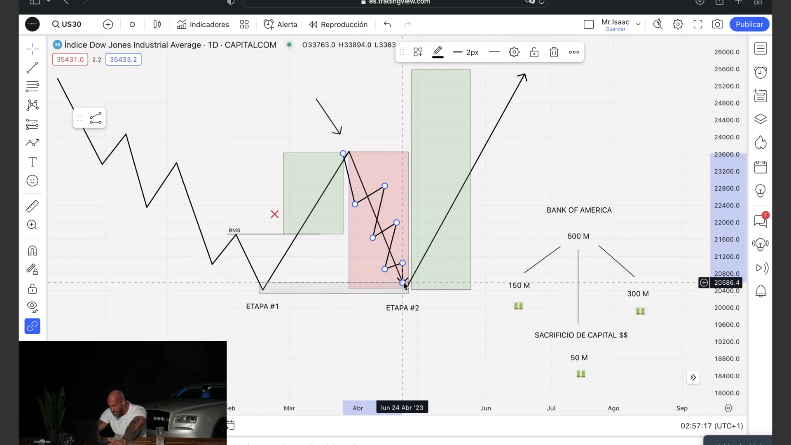Change line color with pencil swatch
791x445 pixels.
pos(438,52)
